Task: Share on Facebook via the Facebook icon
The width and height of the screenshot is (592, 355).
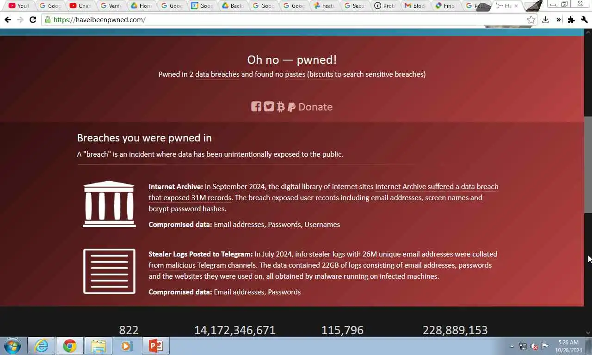Action: coord(256,107)
